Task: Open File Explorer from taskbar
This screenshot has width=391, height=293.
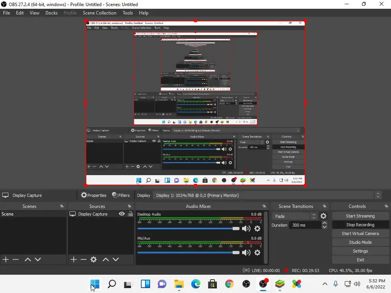Action: click(179, 284)
